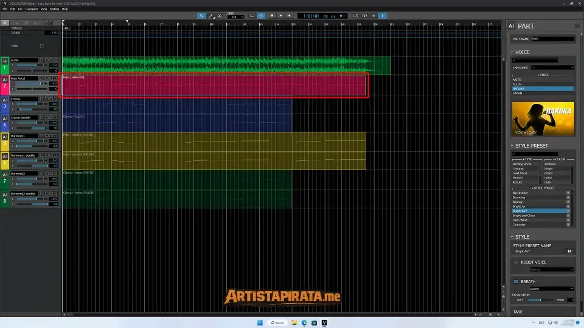Click the Part Name input field

[x=552, y=39]
